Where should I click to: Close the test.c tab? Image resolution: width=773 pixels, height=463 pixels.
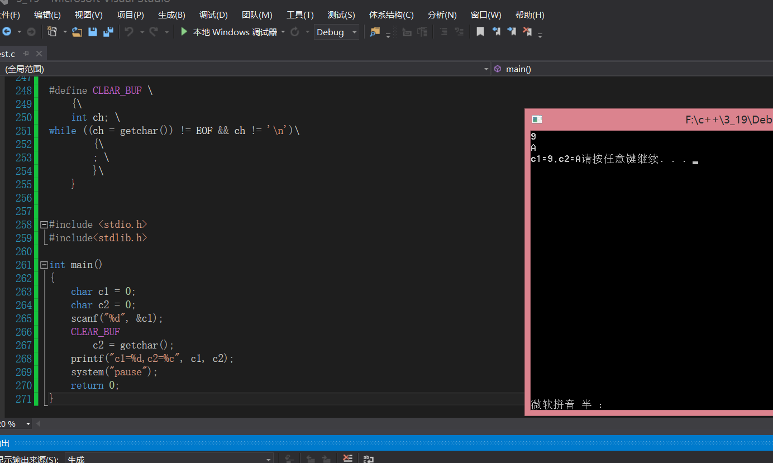tap(39, 54)
